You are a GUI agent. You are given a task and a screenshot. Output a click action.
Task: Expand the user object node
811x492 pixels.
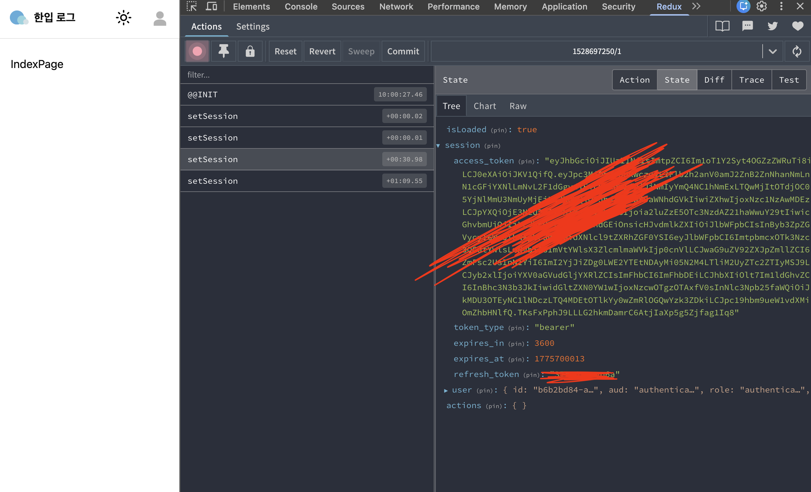(446, 390)
